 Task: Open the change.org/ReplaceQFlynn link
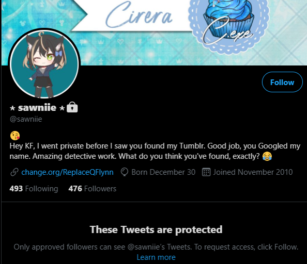click(x=67, y=172)
